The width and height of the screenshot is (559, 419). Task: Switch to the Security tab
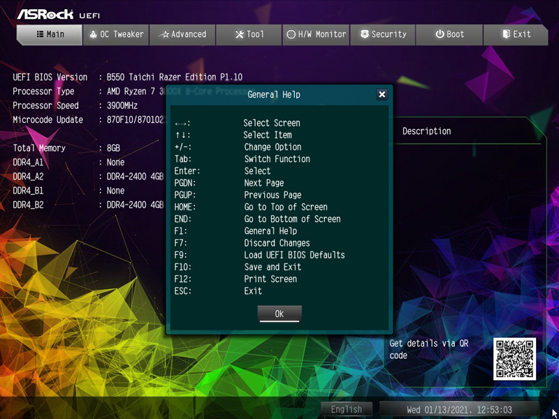click(382, 34)
